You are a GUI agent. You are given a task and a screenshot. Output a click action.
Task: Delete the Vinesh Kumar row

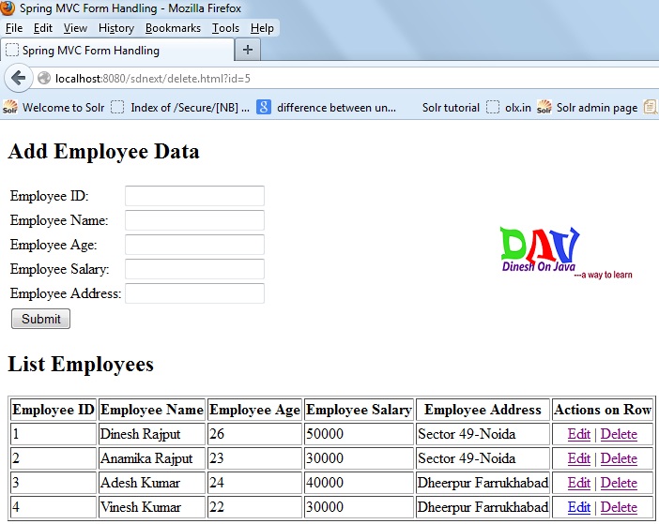[619, 507]
